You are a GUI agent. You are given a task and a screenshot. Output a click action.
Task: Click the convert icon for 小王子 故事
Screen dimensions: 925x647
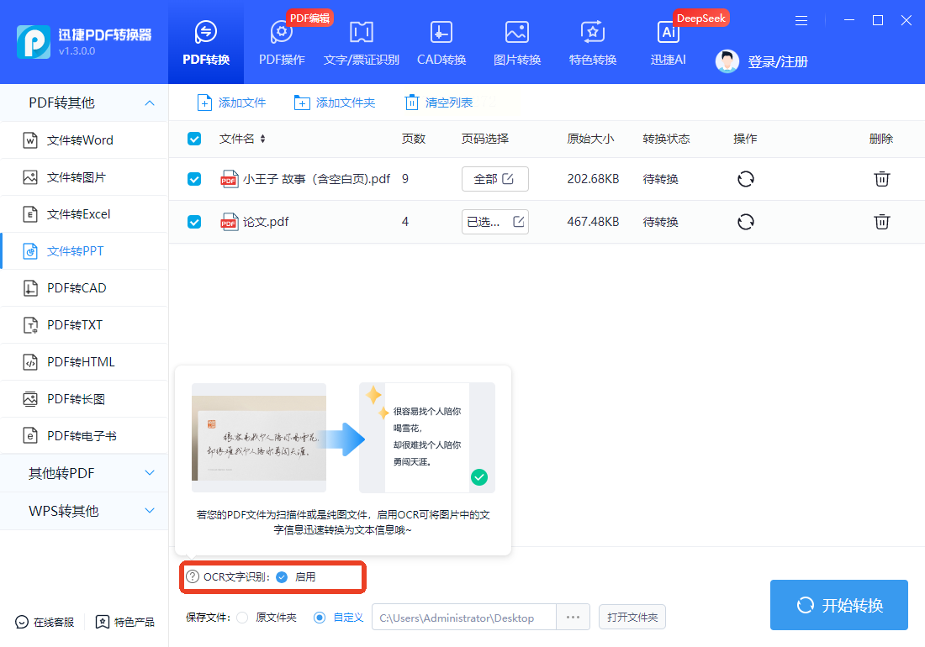pos(746,179)
